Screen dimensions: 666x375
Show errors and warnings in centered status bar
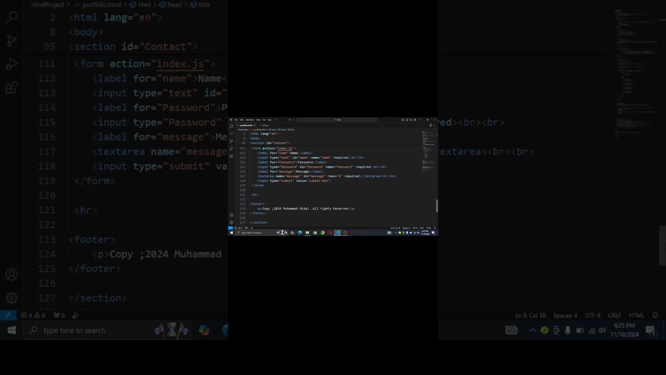point(239,228)
